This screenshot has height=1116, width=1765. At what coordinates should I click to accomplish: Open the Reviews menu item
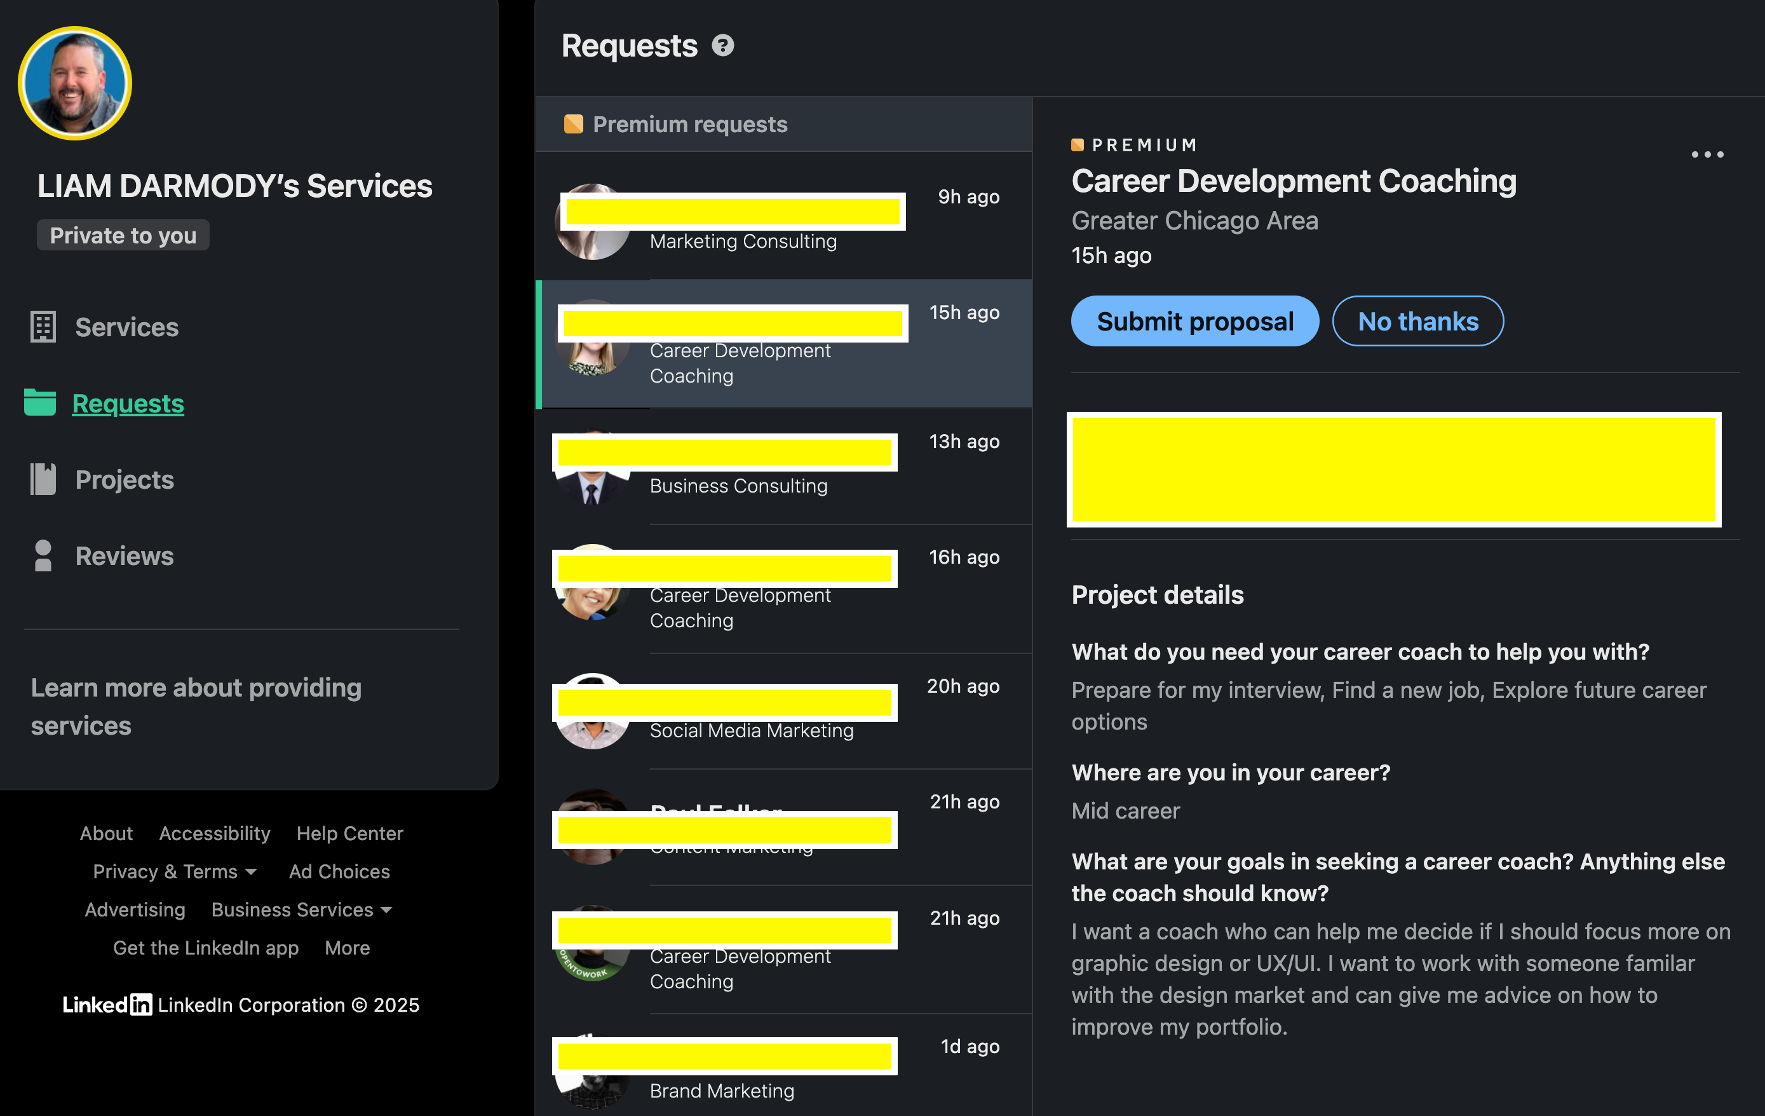pyautogui.click(x=125, y=556)
